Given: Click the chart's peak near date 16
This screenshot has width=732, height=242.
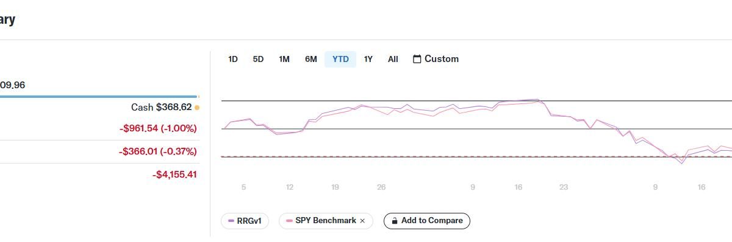Looking at the screenshot, I should point(537,100).
